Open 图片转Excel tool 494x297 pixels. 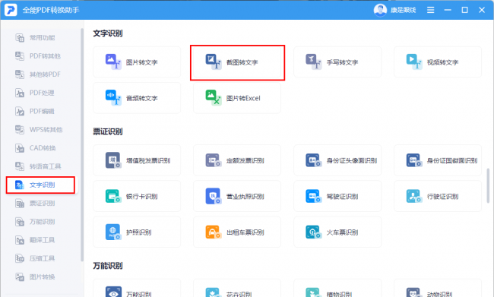click(237, 98)
